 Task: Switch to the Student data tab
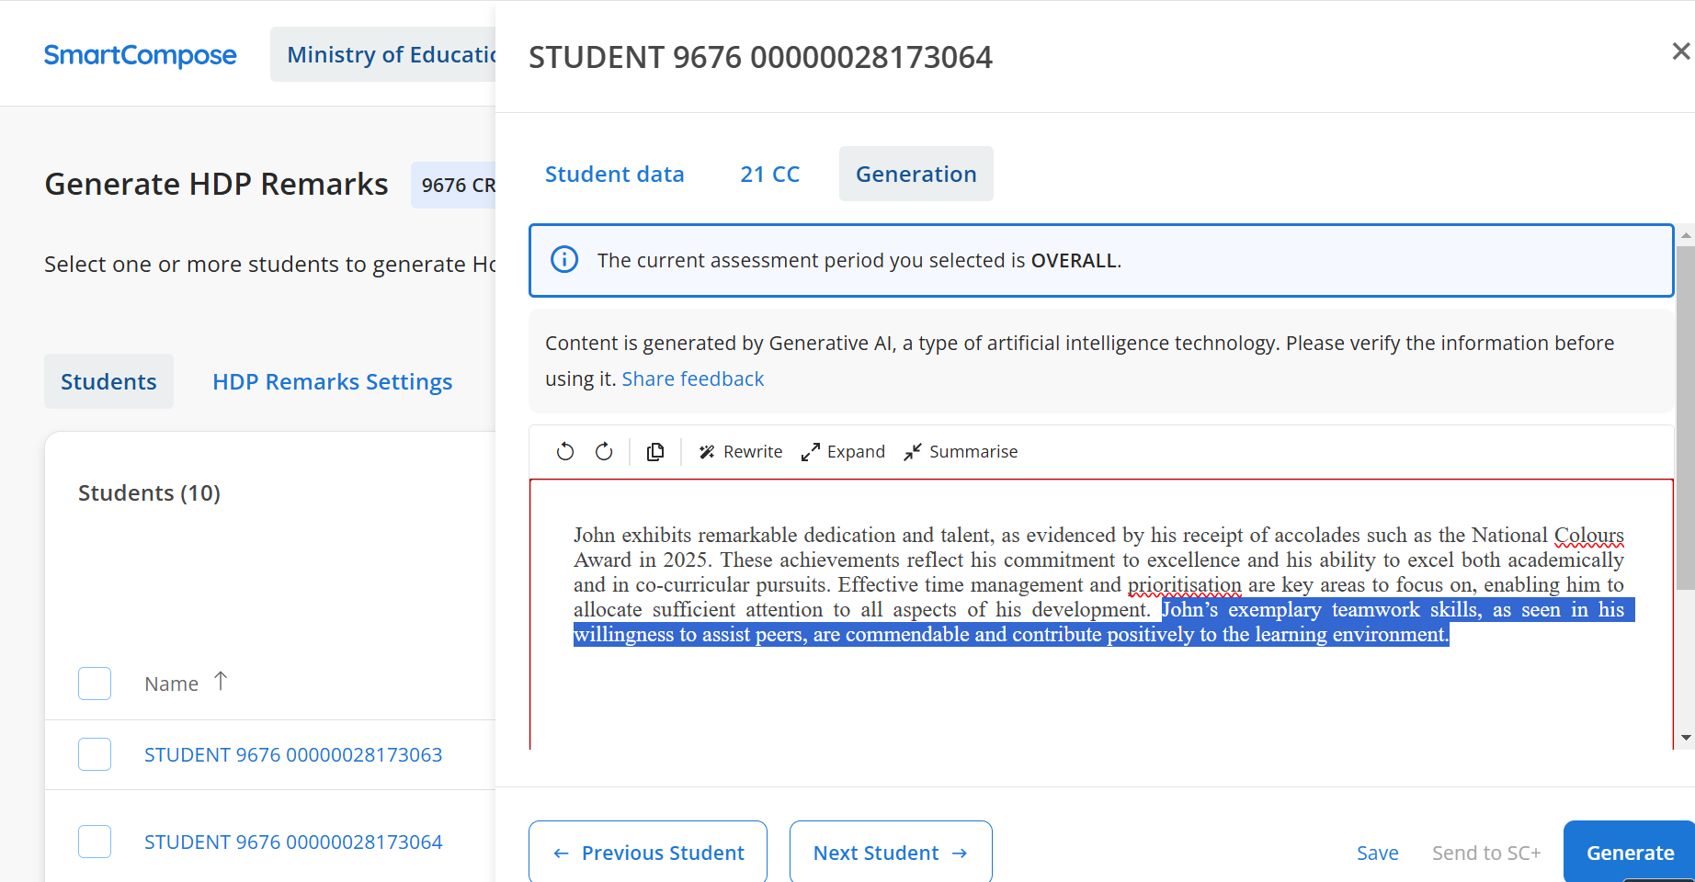coord(614,174)
